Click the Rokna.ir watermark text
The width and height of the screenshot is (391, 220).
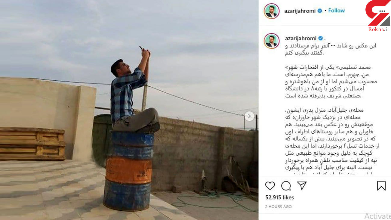pyautogui.click(x=378, y=29)
